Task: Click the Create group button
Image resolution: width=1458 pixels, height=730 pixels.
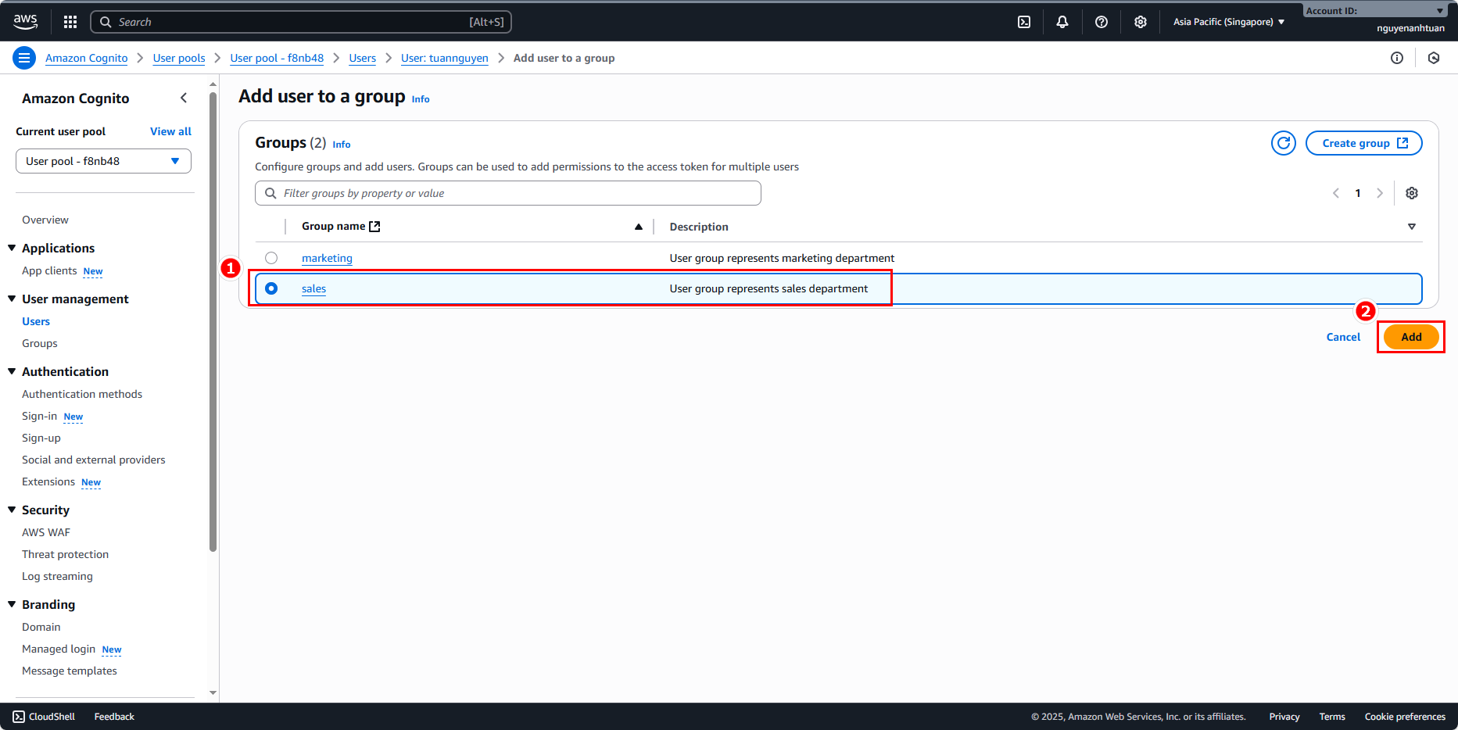Action: tap(1363, 143)
